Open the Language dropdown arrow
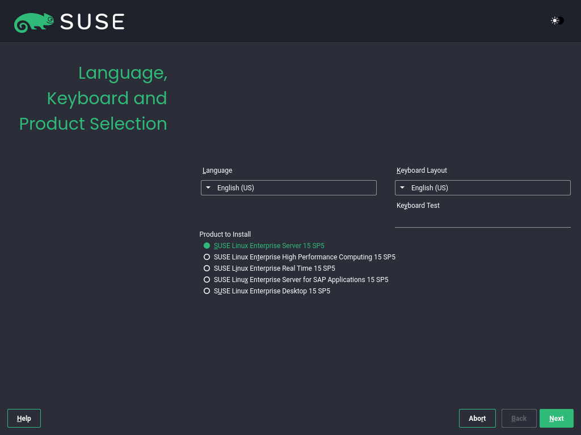Screen dimensions: 581x435 208,187
